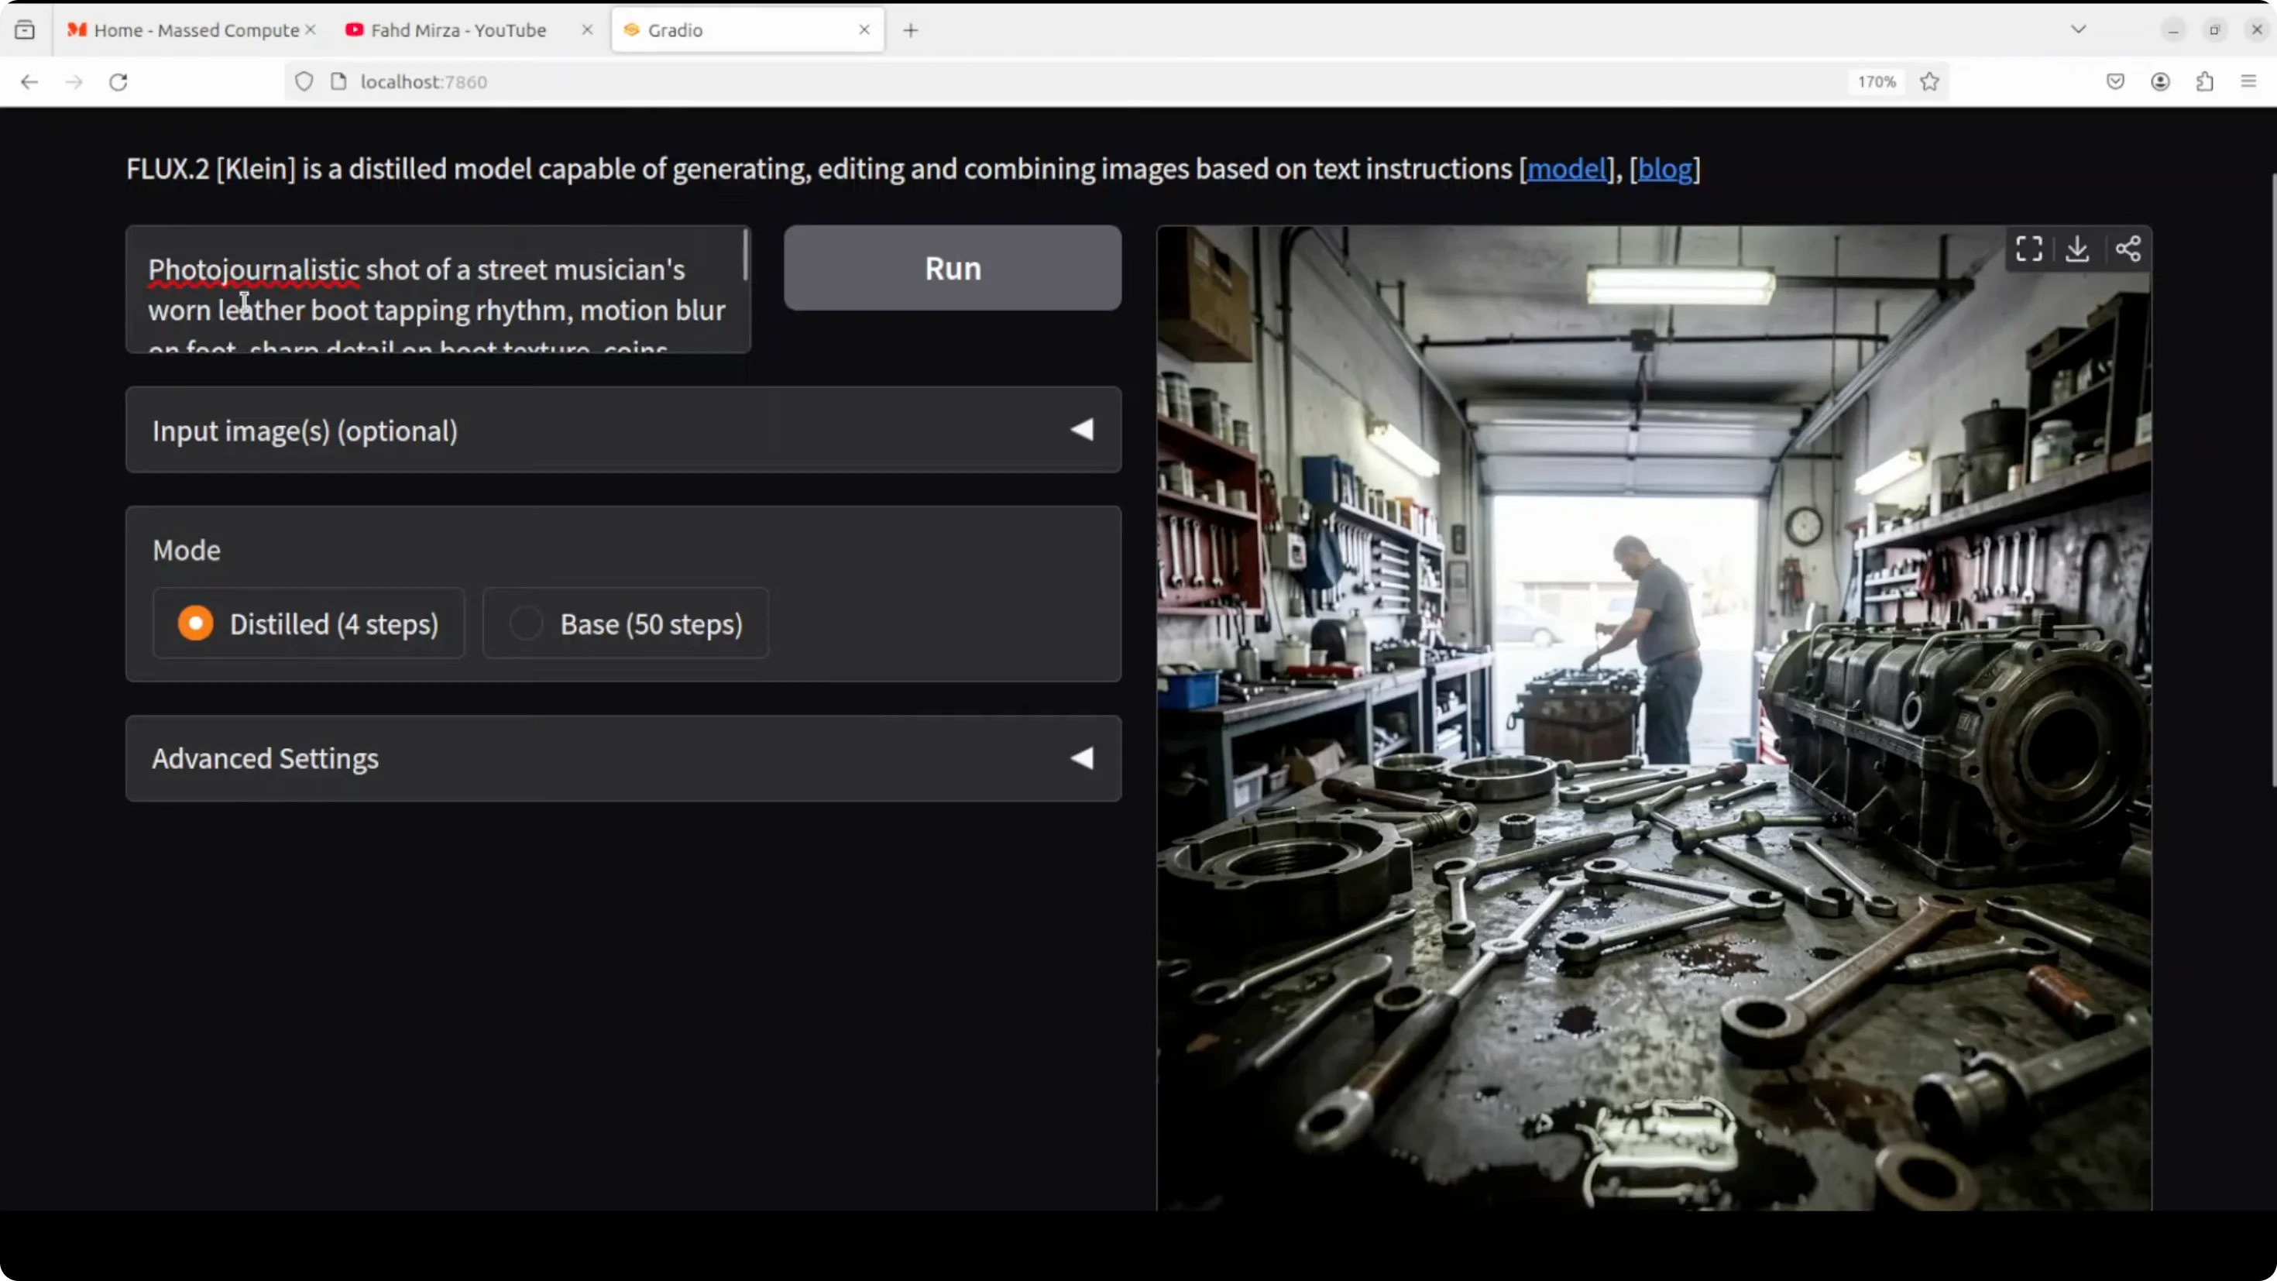Click the fullscreen icon on output image
Image resolution: width=2277 pixels, height=1281 pixels.
pos(2028,249)
